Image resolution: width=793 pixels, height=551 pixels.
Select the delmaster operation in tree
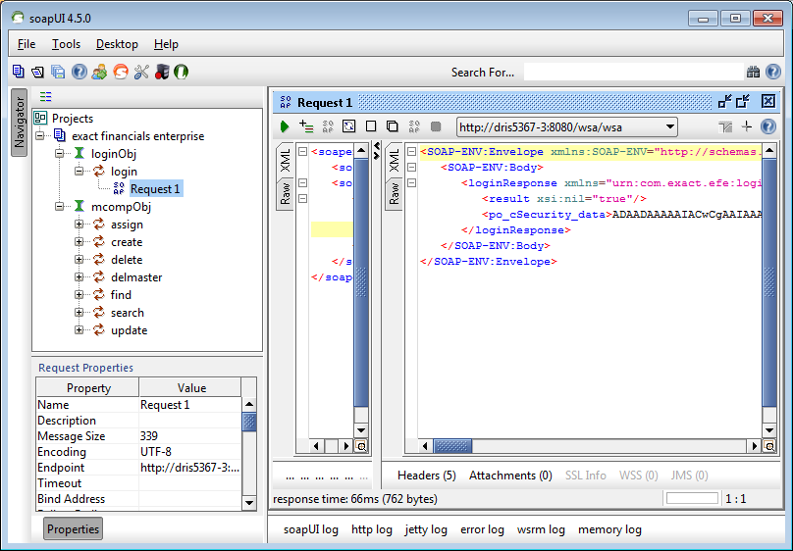pos(136,277)
